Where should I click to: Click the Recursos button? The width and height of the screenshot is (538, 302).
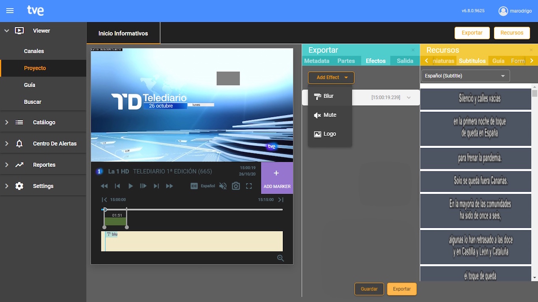click(512, 33)
